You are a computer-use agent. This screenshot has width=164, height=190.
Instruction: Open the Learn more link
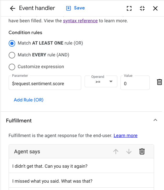(x=125, y=135)
